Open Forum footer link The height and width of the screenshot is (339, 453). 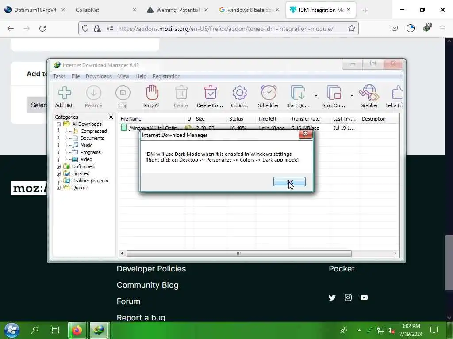[x=129, y=301]
